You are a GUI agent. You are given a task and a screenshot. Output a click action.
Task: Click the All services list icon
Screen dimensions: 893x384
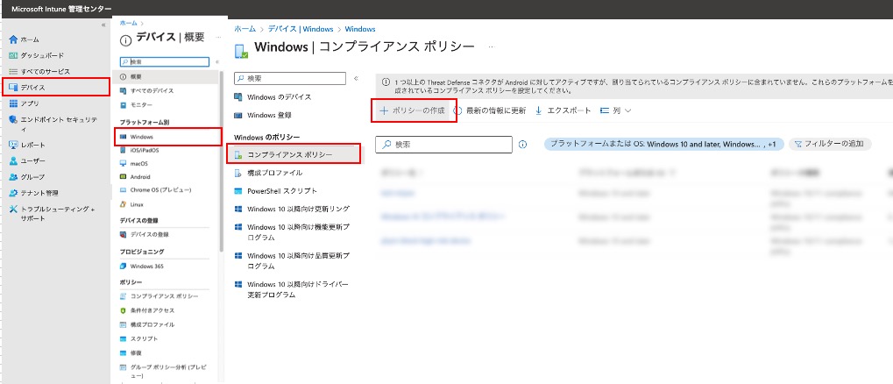click(x=14, y=71)
